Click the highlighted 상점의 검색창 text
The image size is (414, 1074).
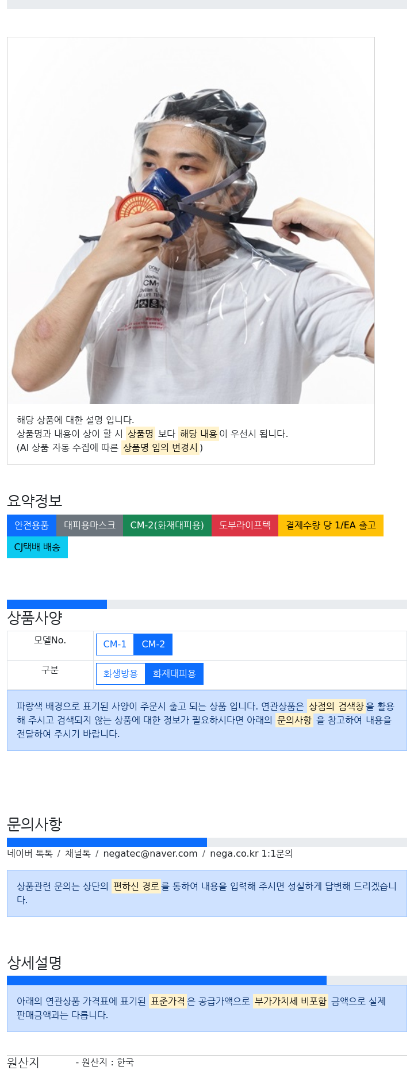[x=336, y=707]
